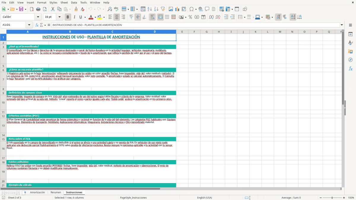Toggle Bold formatting

[68, 17]
